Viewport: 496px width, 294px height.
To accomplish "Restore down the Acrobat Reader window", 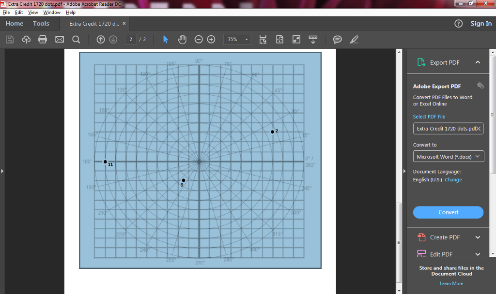I will 471,3.
